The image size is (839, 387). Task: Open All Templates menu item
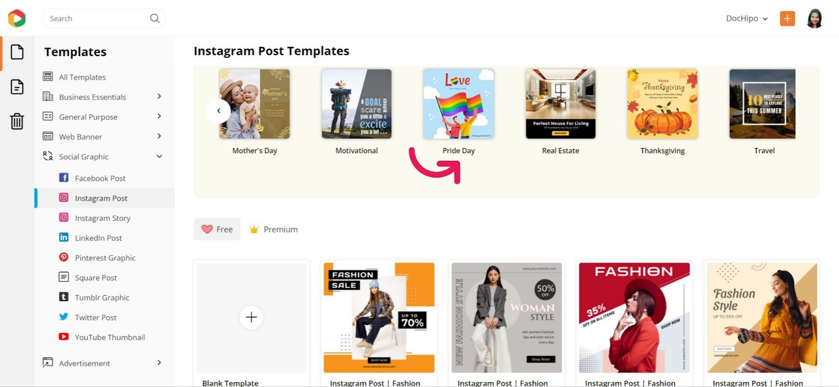pos(82,77)
